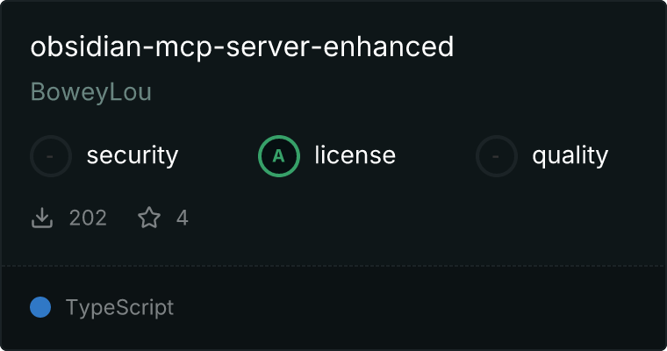The width and height of the screenshot is (667, 351).
Task: Select the security label text
Action: click(133, 155)
